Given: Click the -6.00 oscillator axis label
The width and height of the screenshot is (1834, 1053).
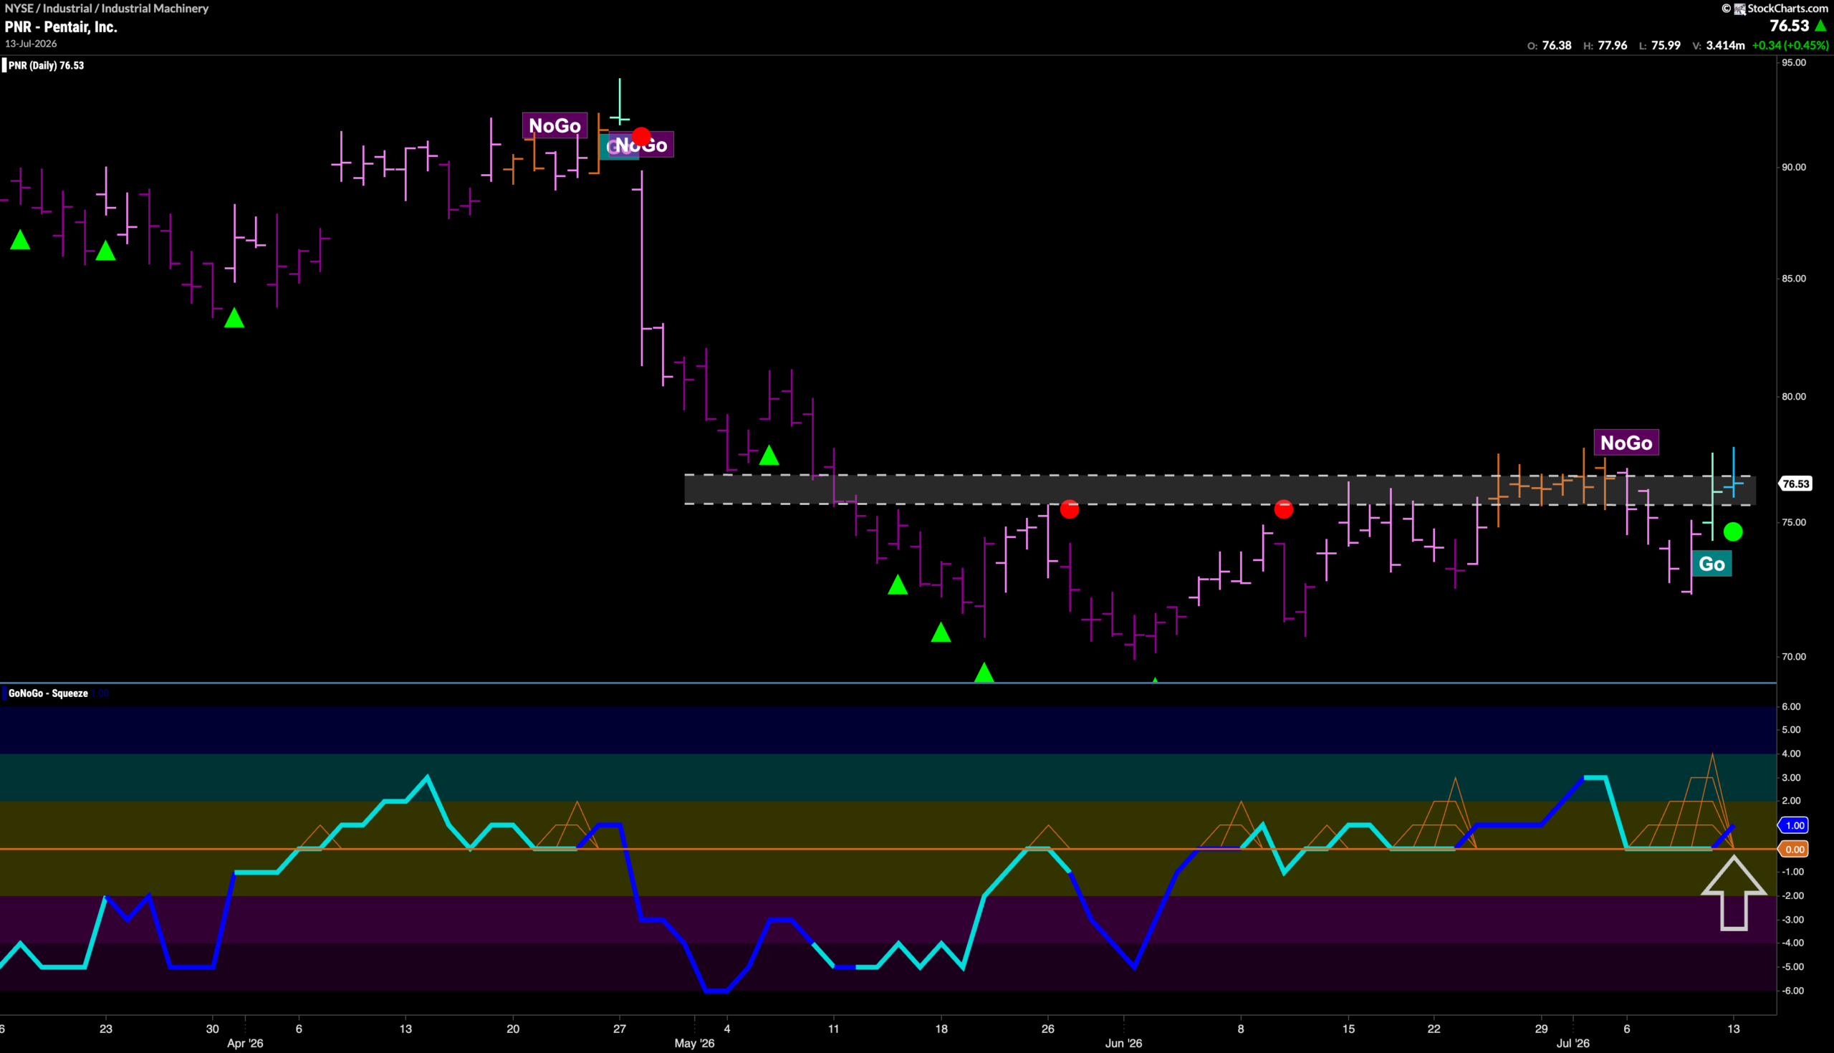Looking at the screenshot, I should 1791,991.
